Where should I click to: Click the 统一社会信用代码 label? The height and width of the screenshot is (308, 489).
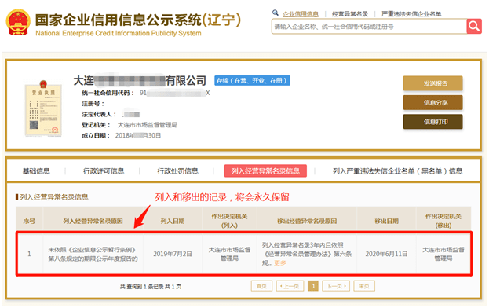(108, 93)
